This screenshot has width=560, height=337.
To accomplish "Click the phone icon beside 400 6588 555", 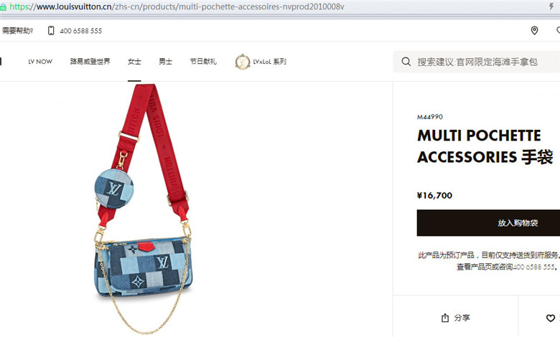I will click(x=51, y=31).
